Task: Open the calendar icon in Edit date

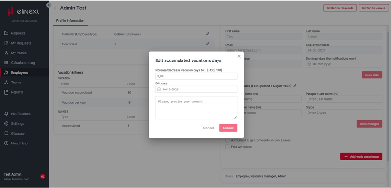Action: (x=159, y=89)
